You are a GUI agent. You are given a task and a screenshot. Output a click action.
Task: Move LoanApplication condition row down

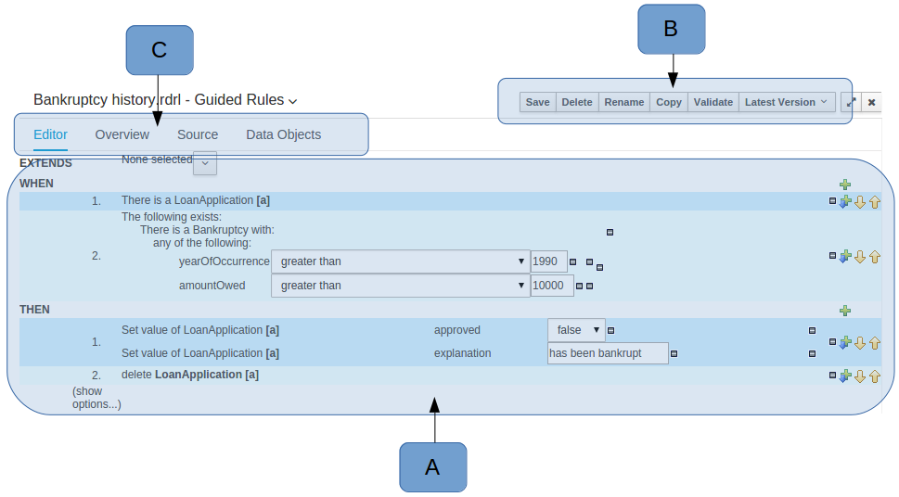[859, 202]
